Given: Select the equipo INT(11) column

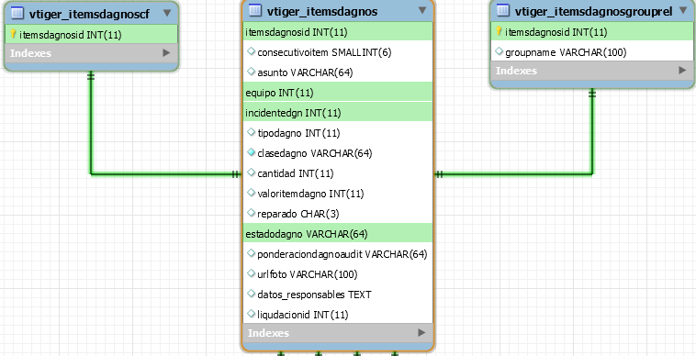Looking at the screenshot, I should click(x=337, y=92).
